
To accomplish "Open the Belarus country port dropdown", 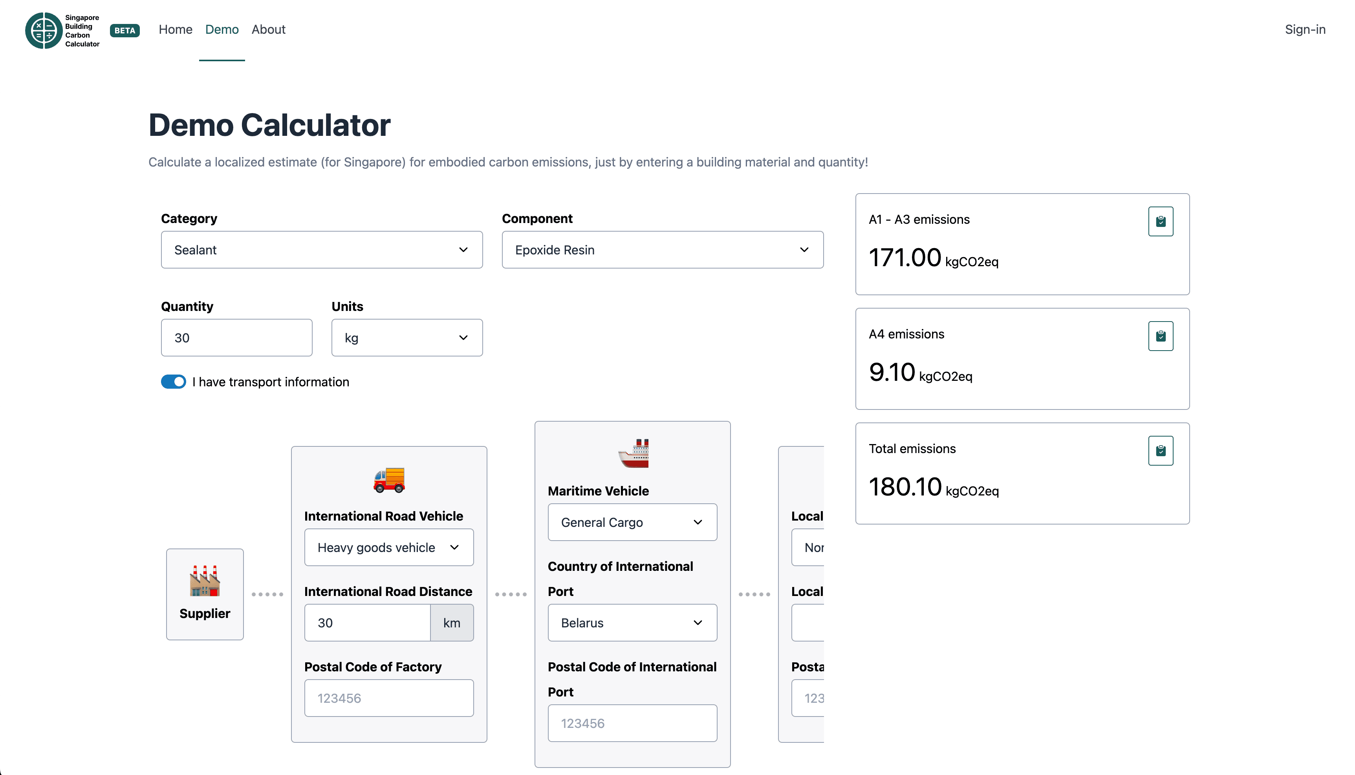I will point(632,623).
